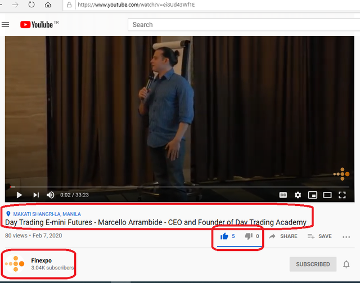360x283 pixels.
Task: Mute the video volume speaker
Action: [x=51, y=195]
